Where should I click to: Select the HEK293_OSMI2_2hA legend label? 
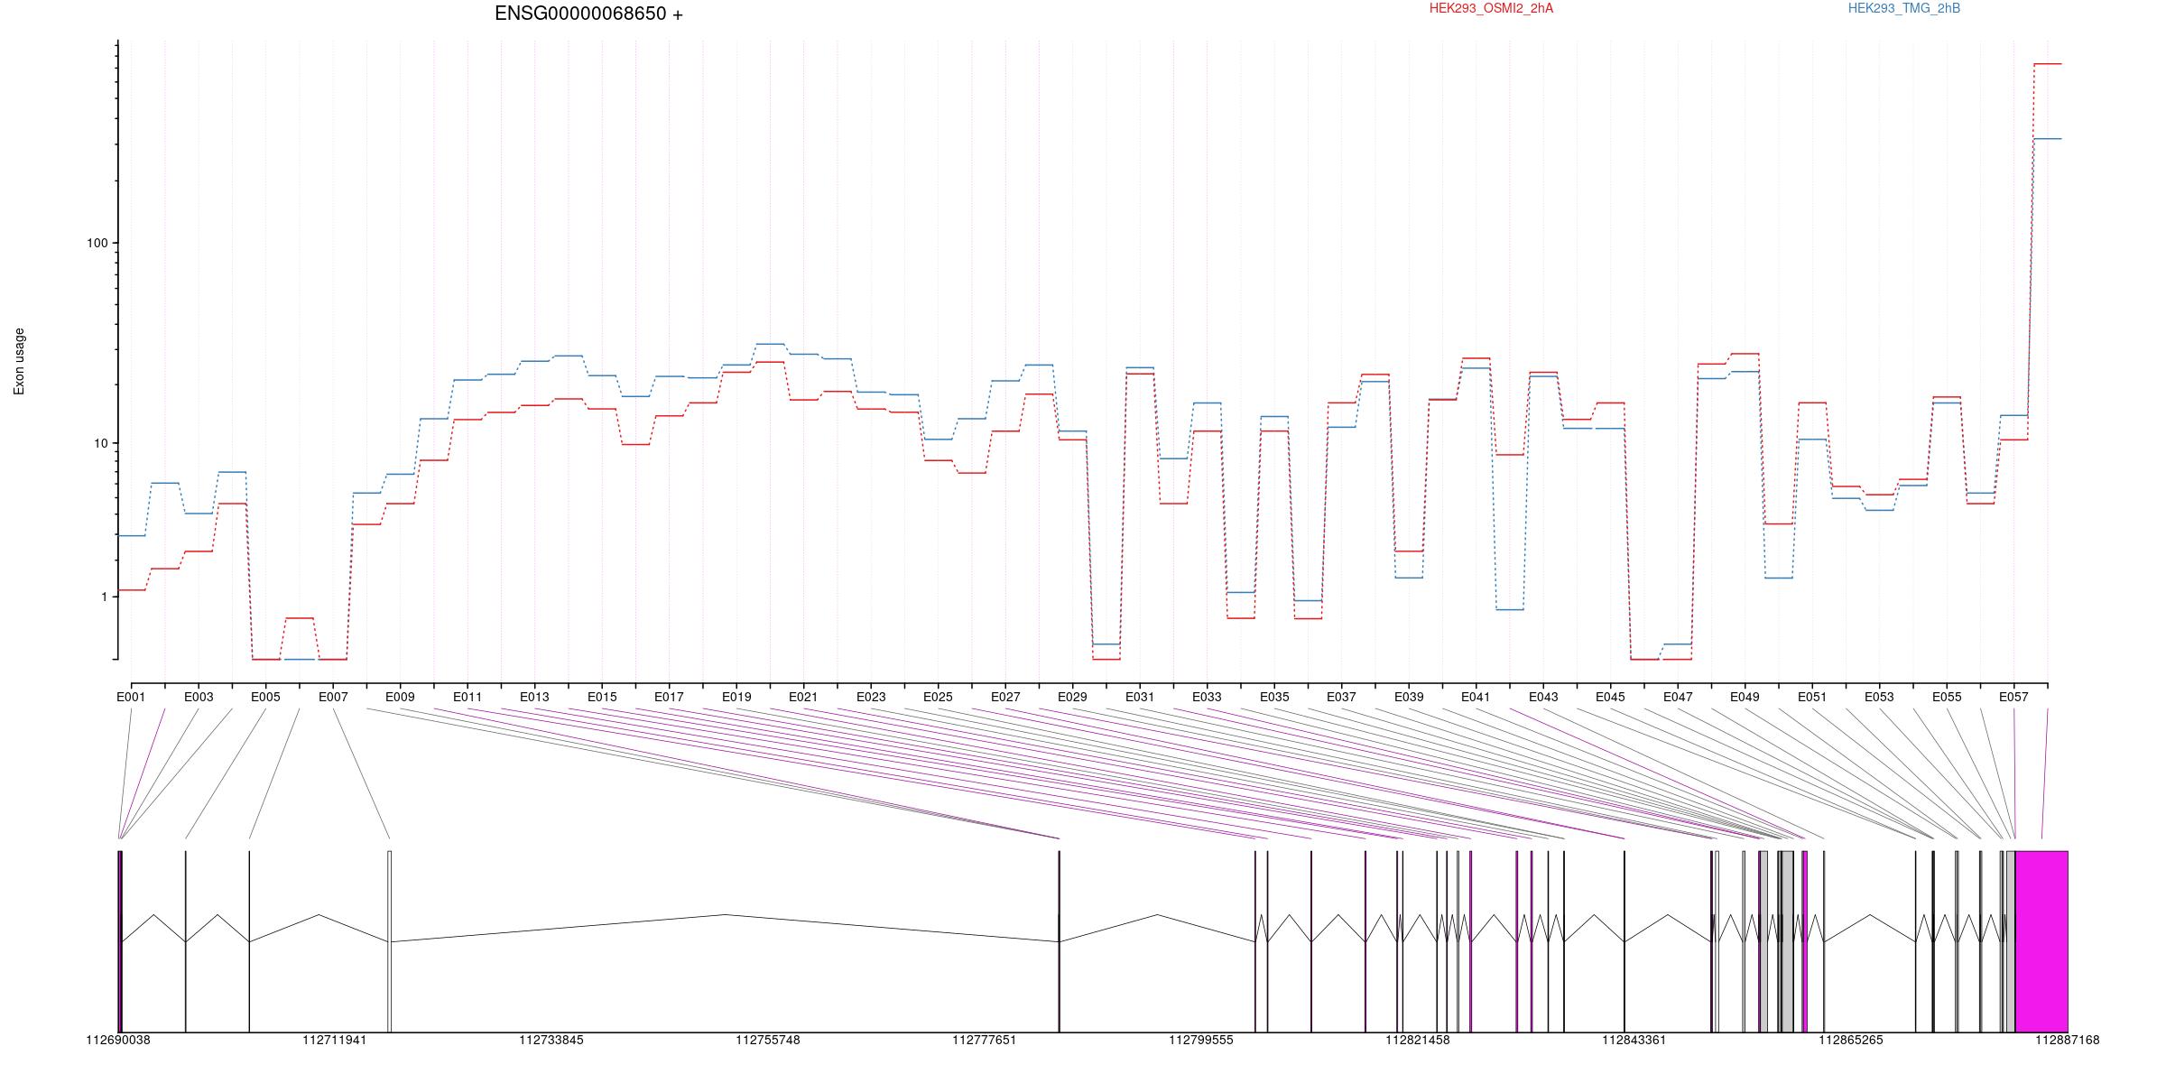(1491, 8)
